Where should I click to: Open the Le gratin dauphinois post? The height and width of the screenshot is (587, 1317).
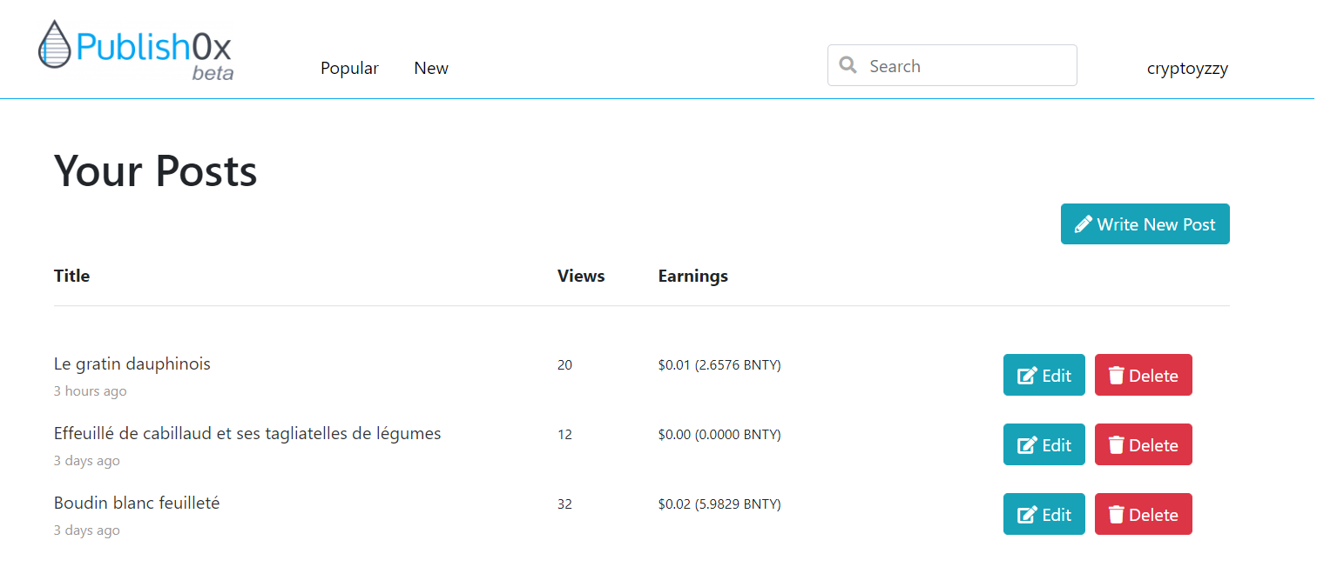(132, 364)
